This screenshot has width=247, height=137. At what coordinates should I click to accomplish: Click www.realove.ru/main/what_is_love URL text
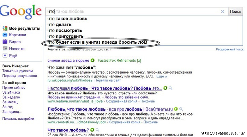click(75, 101)
